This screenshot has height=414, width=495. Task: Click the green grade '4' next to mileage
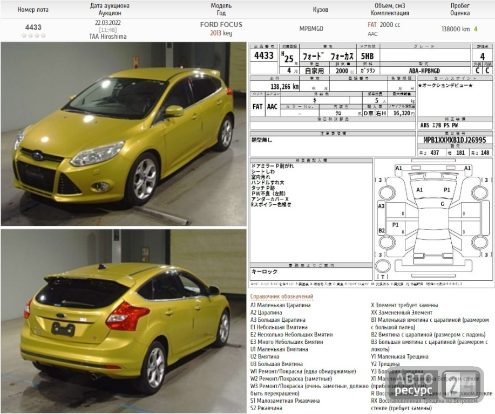tap(476, 29)
